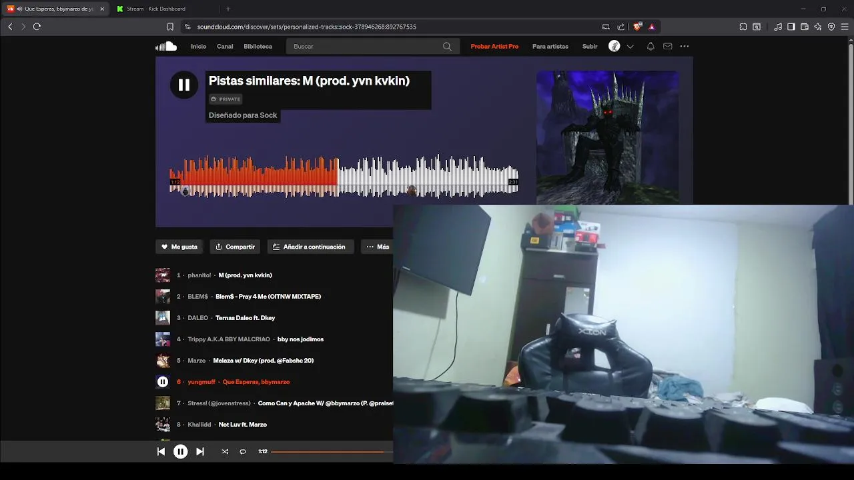Open the three-dot settings menu in header

click(x=685, y=47)
